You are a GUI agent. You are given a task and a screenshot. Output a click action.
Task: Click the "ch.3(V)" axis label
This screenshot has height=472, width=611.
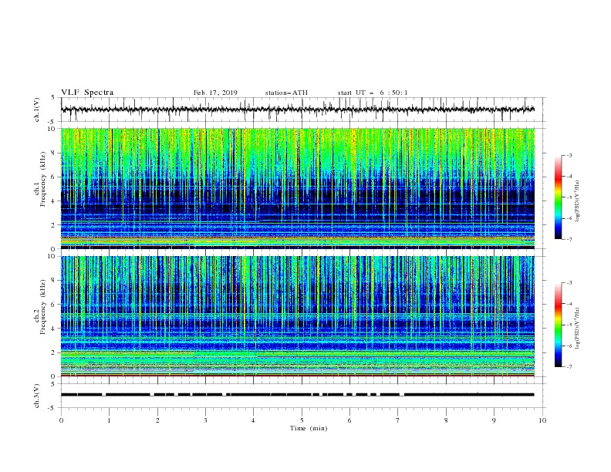[x=37, y=396]
